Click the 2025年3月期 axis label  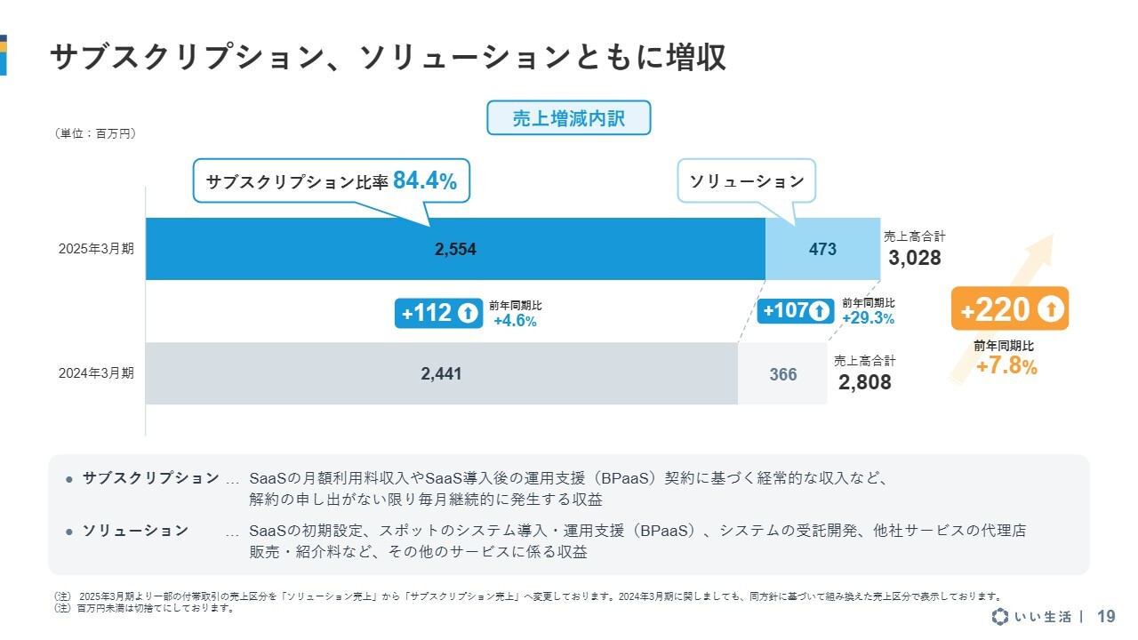(x=96, y=249)
